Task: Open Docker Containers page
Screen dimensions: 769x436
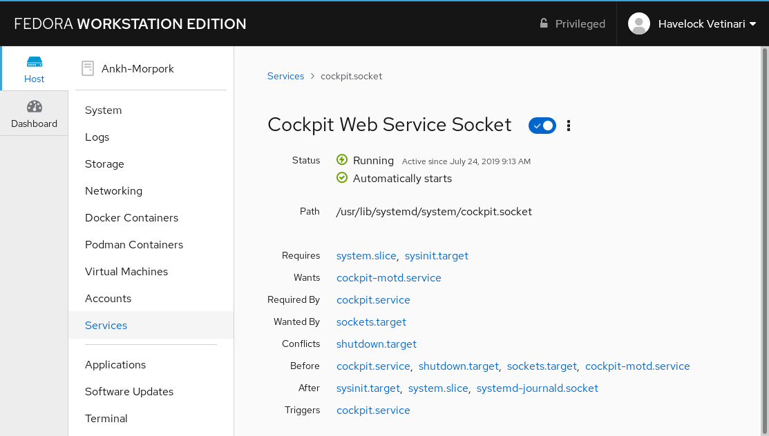Action: pos(131,218)
